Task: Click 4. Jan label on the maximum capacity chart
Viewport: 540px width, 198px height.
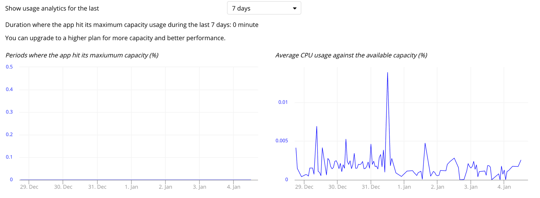Action: point(234,187)
